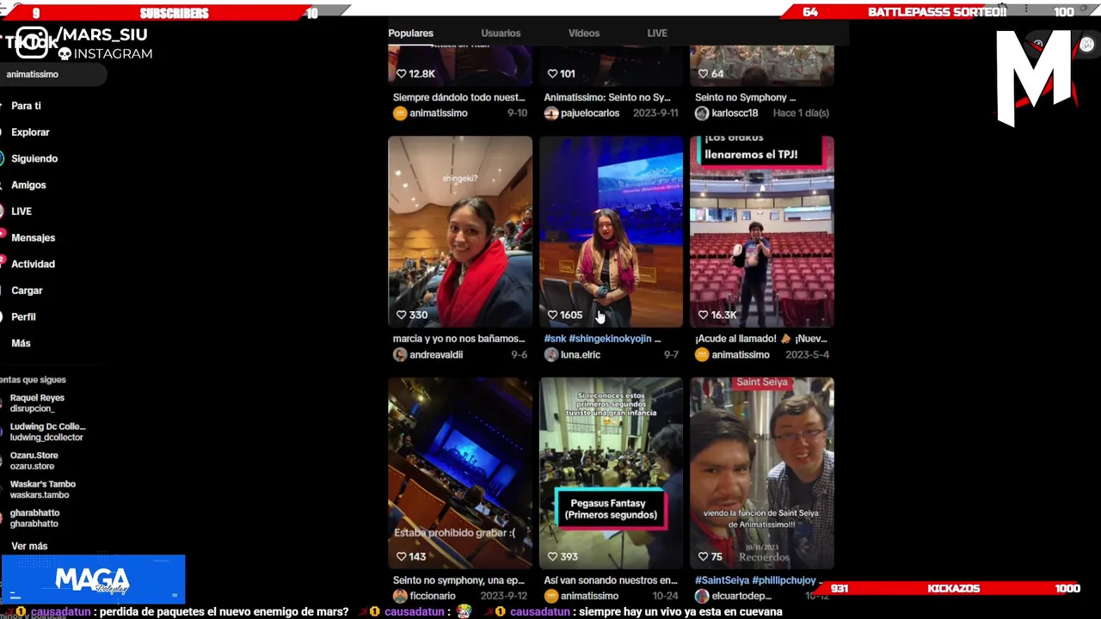Open the 'llenaremos el TPJ' video thumbnail

(761, 231)
